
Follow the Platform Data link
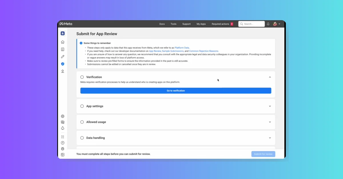182,48
